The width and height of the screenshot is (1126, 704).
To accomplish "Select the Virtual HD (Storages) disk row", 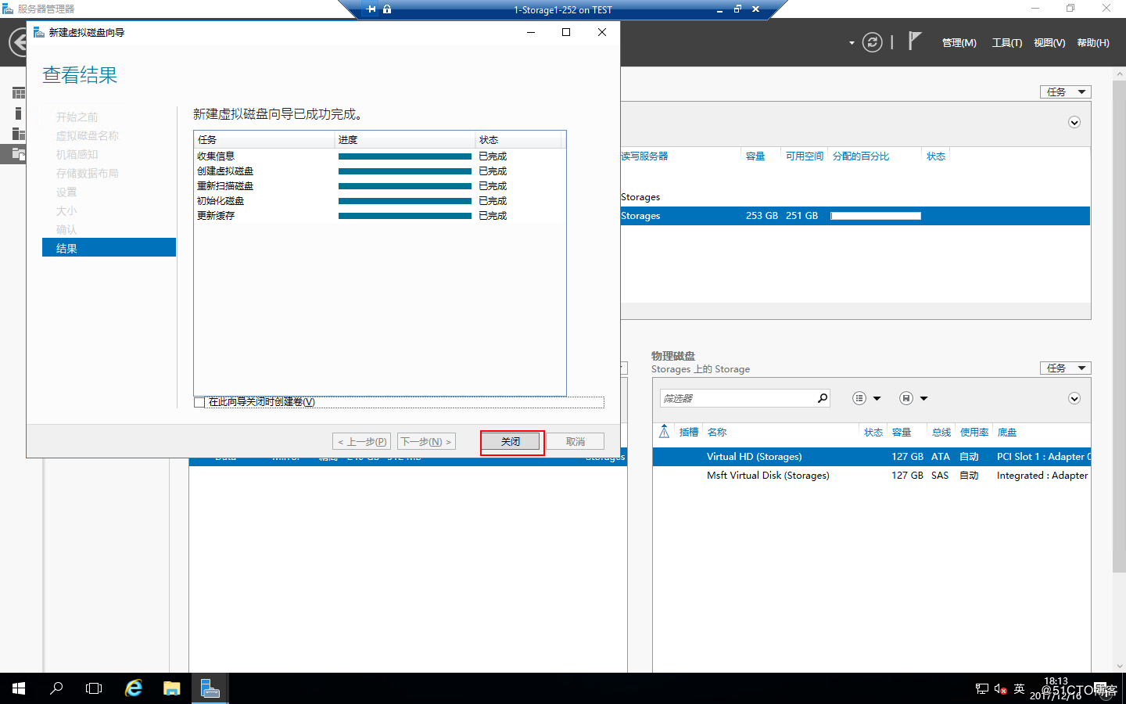I will [871, 457].
